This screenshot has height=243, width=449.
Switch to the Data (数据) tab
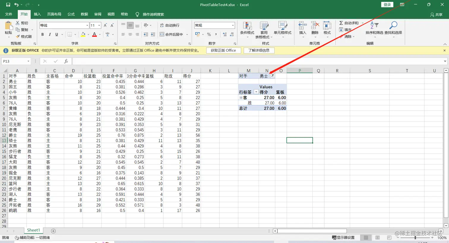(84, 14)
